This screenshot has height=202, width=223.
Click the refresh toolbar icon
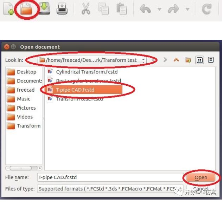tap(207, 9)
